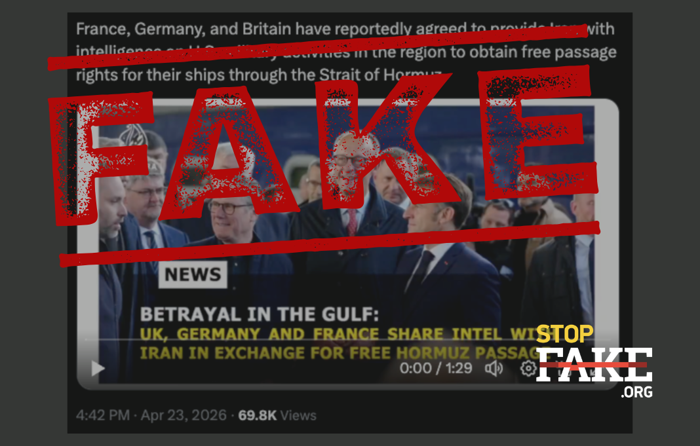
Task: Click the .ORG logo suffix
Action: coord(637,392)
